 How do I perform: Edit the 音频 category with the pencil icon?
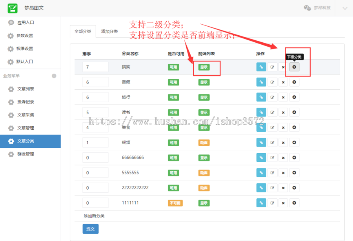[x=272, y=82]
